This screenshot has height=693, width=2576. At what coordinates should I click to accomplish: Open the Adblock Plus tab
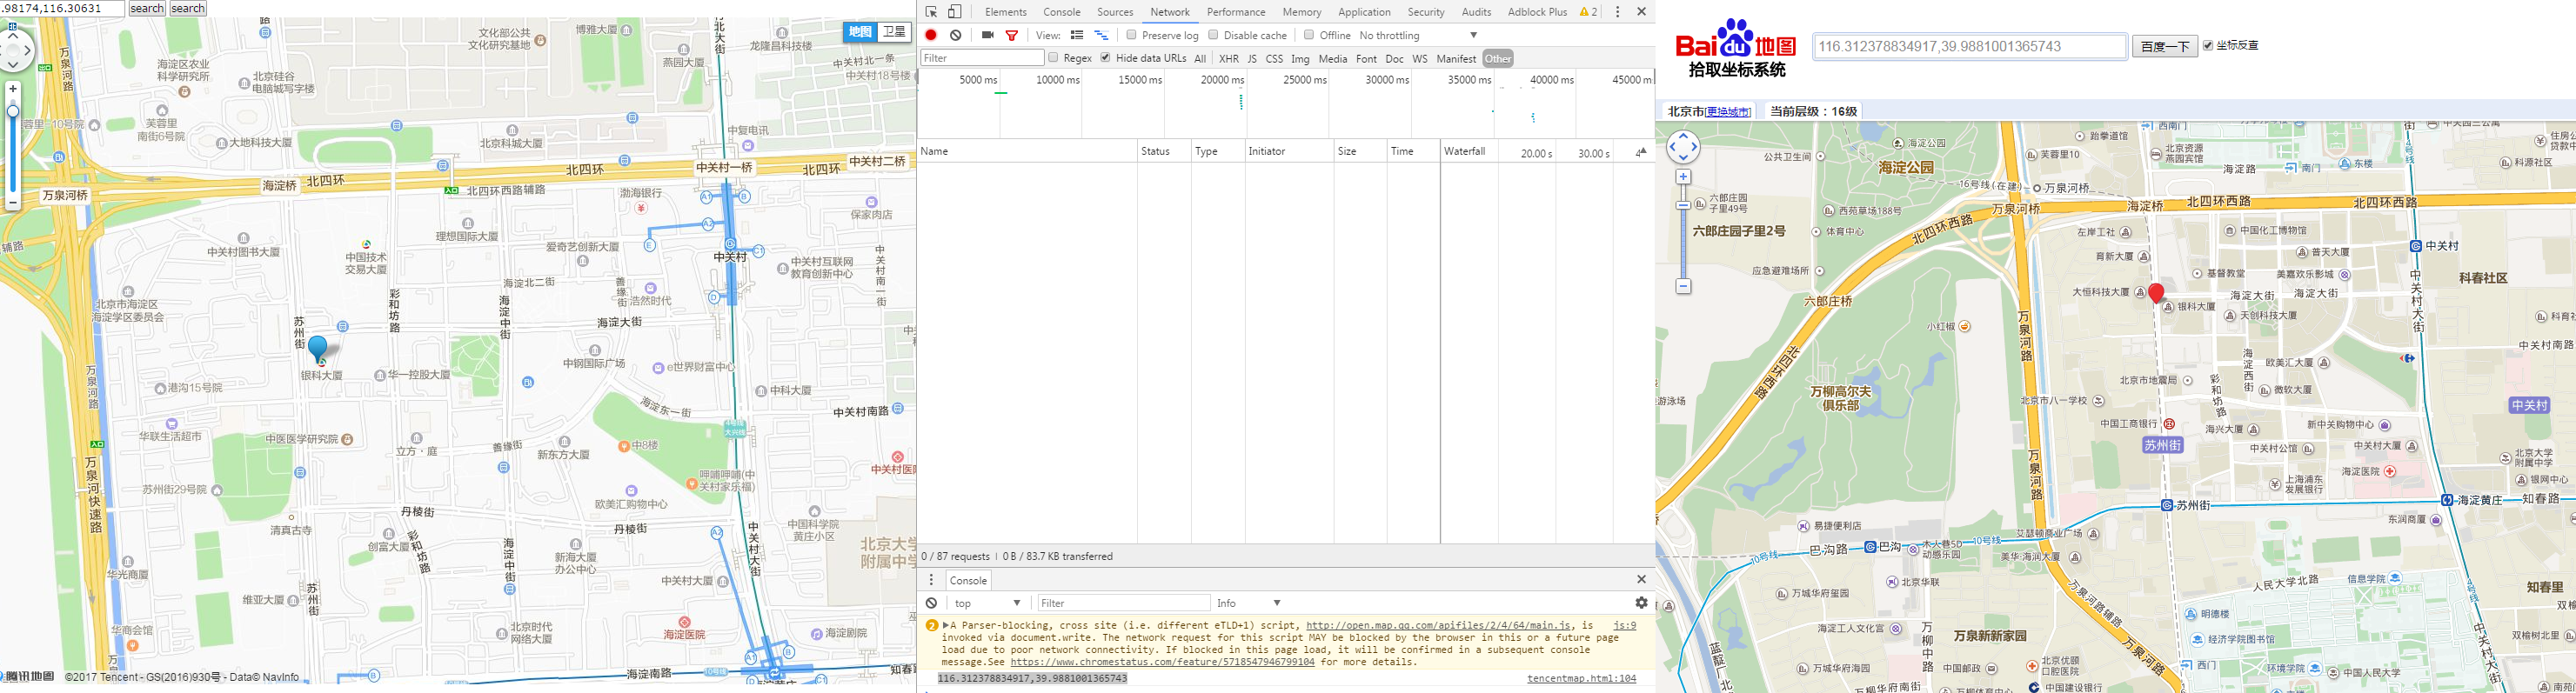1537,12
